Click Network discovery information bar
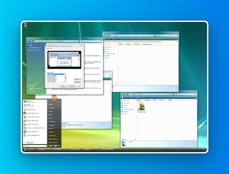 point(141,42)
